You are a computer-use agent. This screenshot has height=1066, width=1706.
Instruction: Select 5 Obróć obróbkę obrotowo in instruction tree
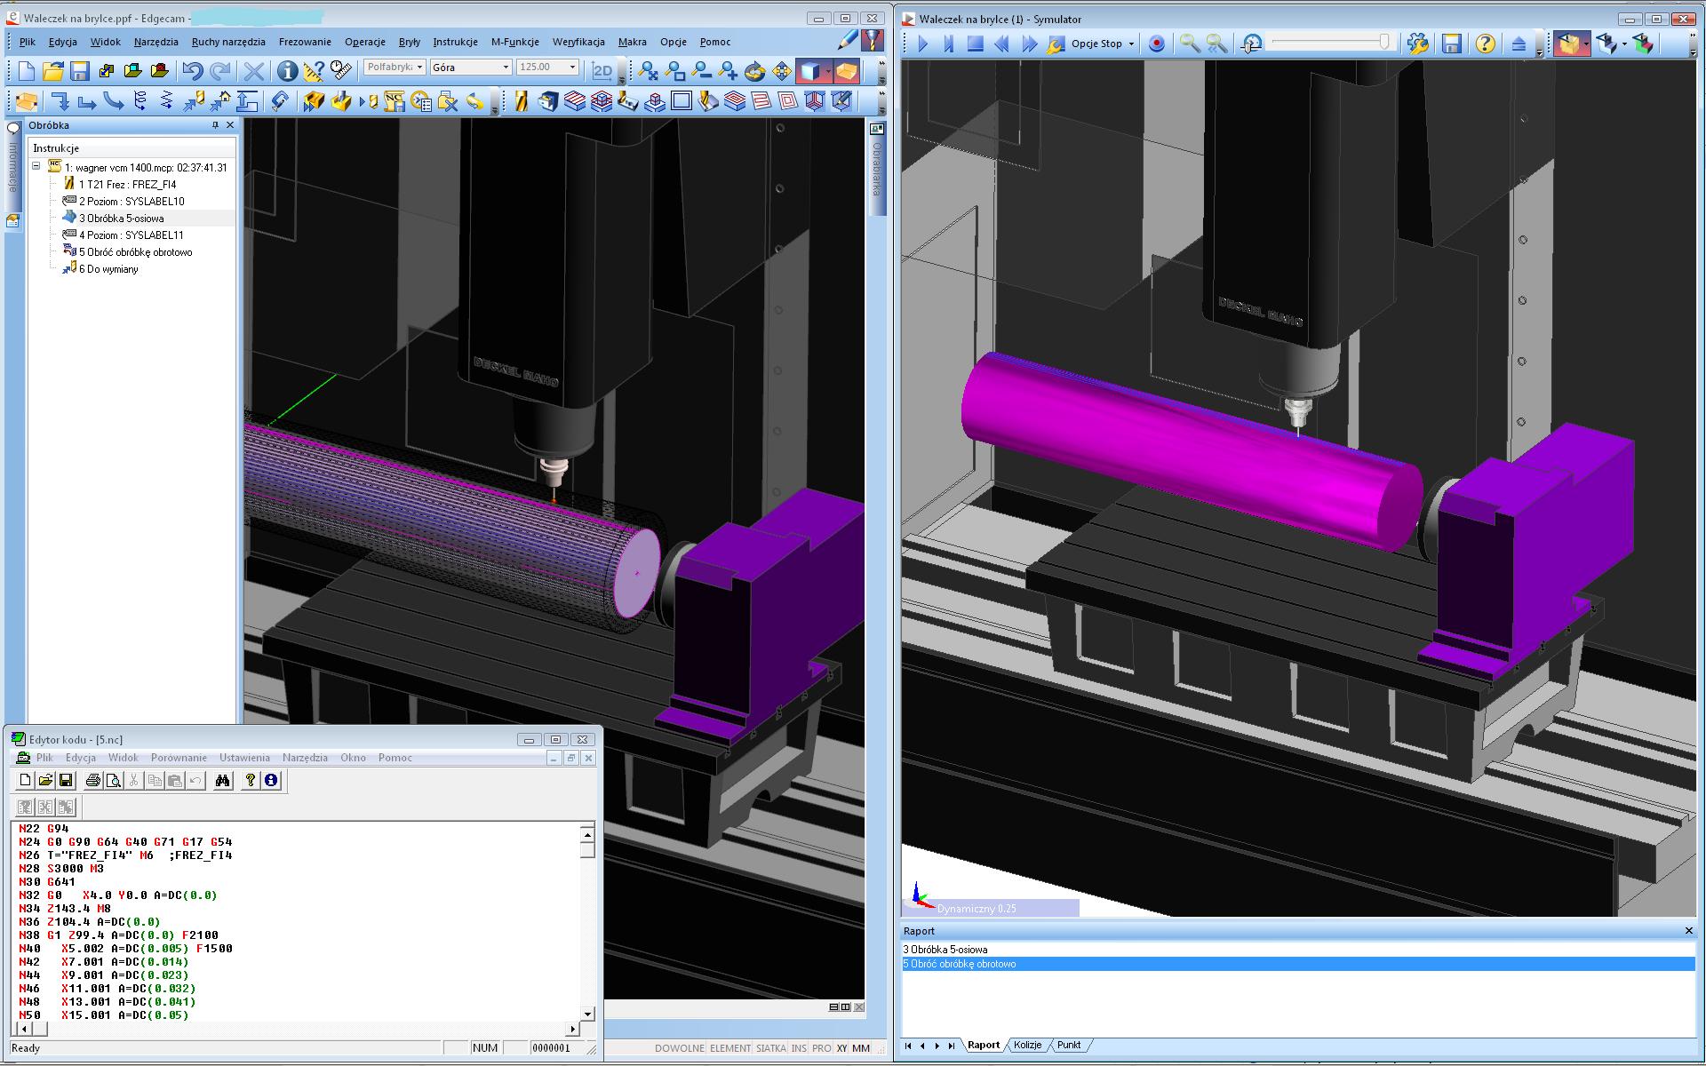135,251
